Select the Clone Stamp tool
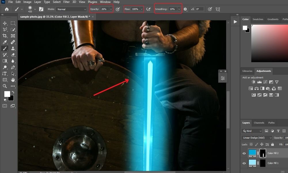The width and height of the screenshot is (288, 173). click(13, 48)
